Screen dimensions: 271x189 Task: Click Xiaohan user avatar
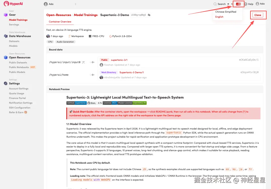point(101,65)
